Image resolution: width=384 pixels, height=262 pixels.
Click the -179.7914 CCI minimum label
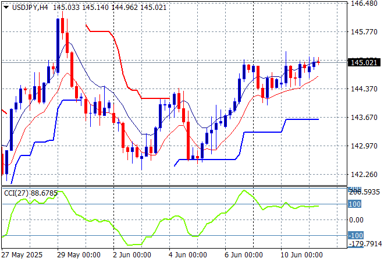365,244
